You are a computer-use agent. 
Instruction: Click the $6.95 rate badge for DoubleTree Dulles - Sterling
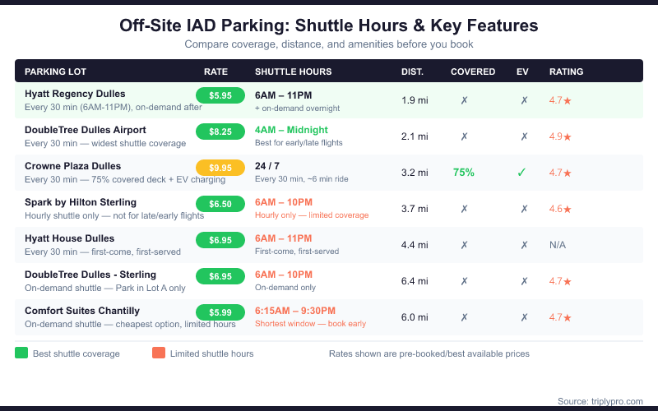click(x=220, y=276)
